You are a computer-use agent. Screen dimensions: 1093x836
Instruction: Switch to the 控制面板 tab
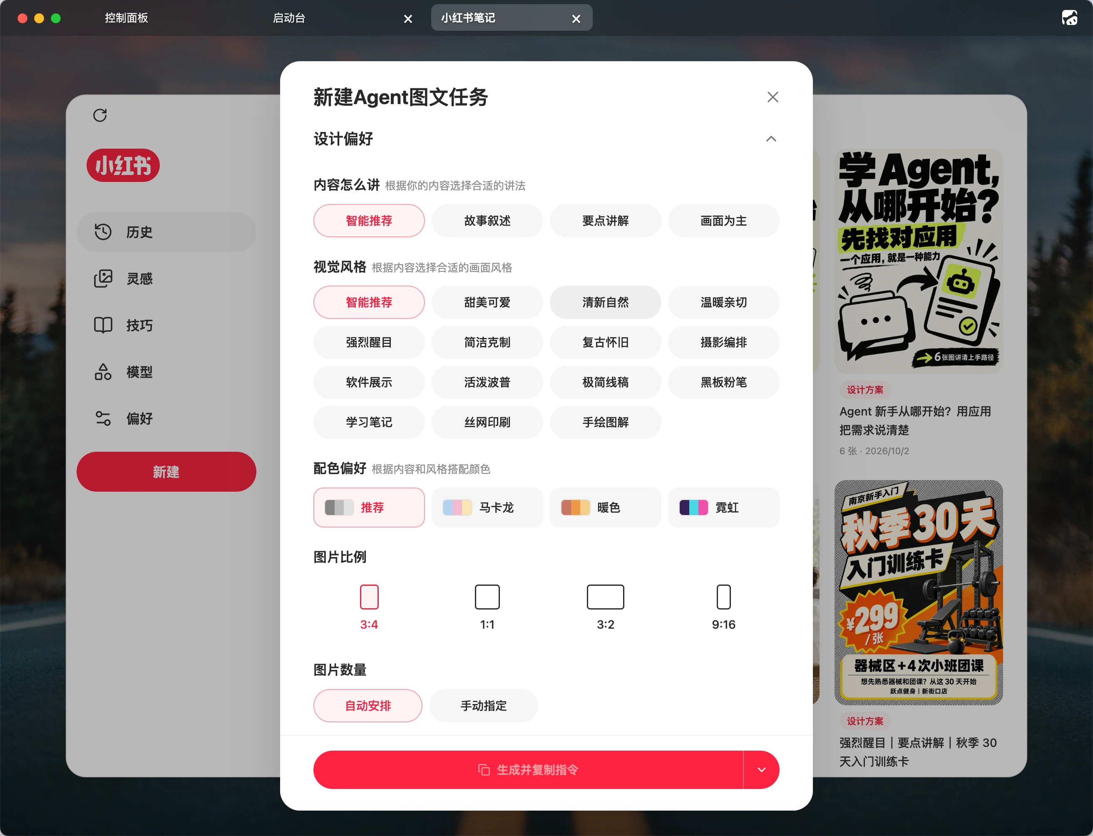127,18
